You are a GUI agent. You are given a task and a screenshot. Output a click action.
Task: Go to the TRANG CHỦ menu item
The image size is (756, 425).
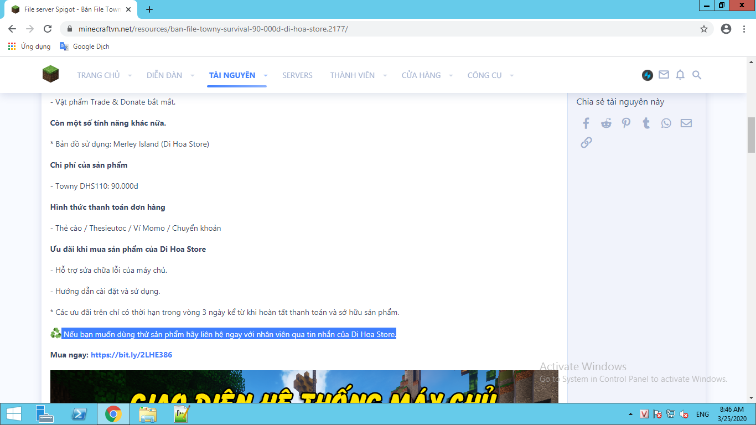[99, 75]
